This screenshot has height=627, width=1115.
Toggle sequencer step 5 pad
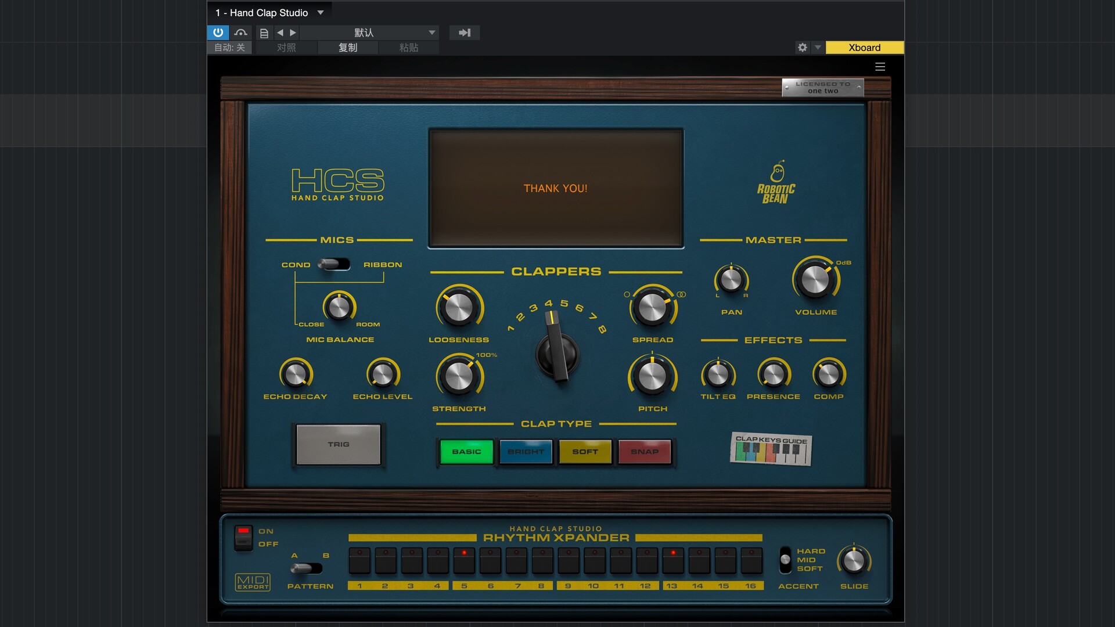coord(464,561)
